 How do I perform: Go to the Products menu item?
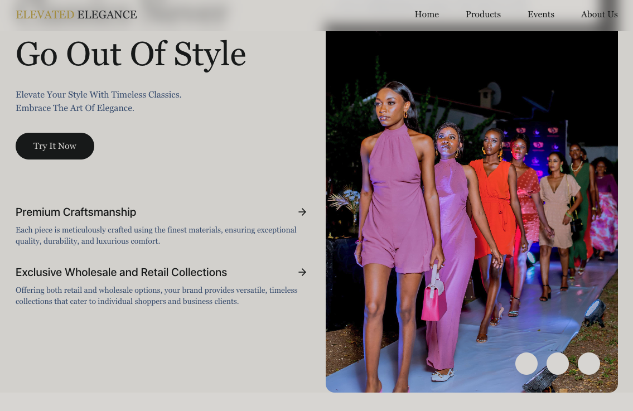(483, 14)
